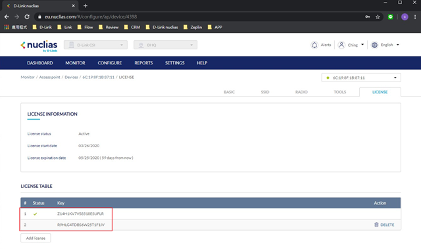Switch to the SSID tab
This screenshot has height=249, width=421.
(x=265, y=92)
